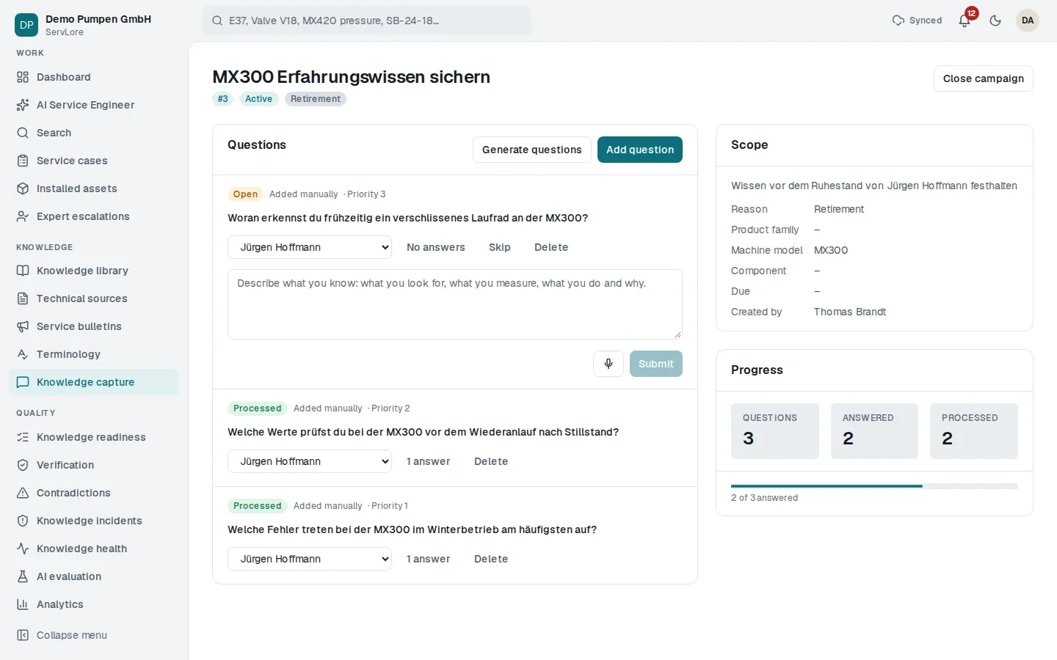
Task: Click the Contradictions warning triangle icon
Action: point(23,493)
